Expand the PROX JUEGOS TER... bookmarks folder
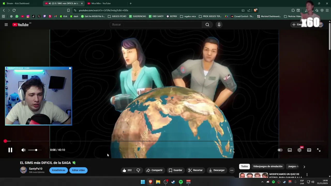 (210, 16)
